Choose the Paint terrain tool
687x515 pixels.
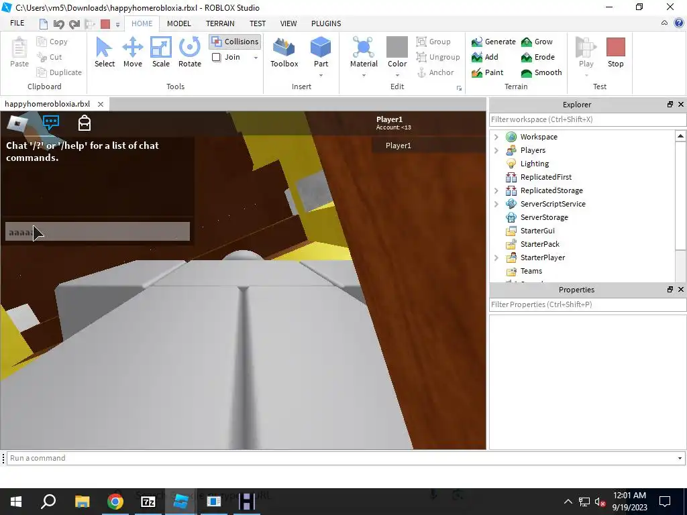(487, 72)
